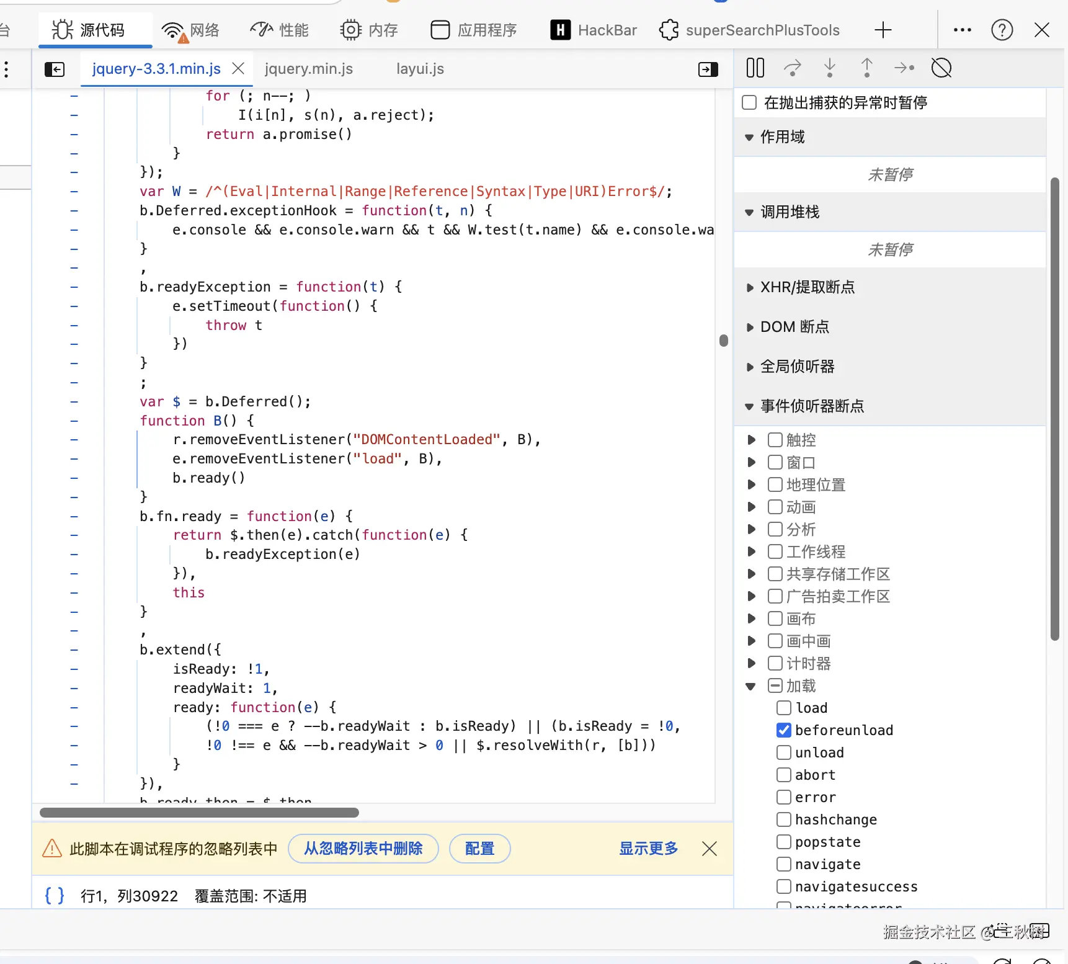
Task: Click the step out of function icon
Action: pos(866,68)
